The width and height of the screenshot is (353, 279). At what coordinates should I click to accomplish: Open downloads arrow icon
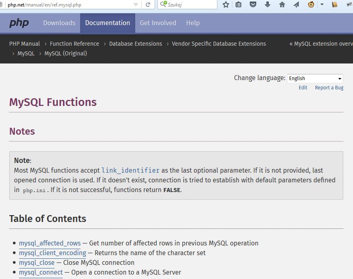pyautogui.click(x=268, y=4)
